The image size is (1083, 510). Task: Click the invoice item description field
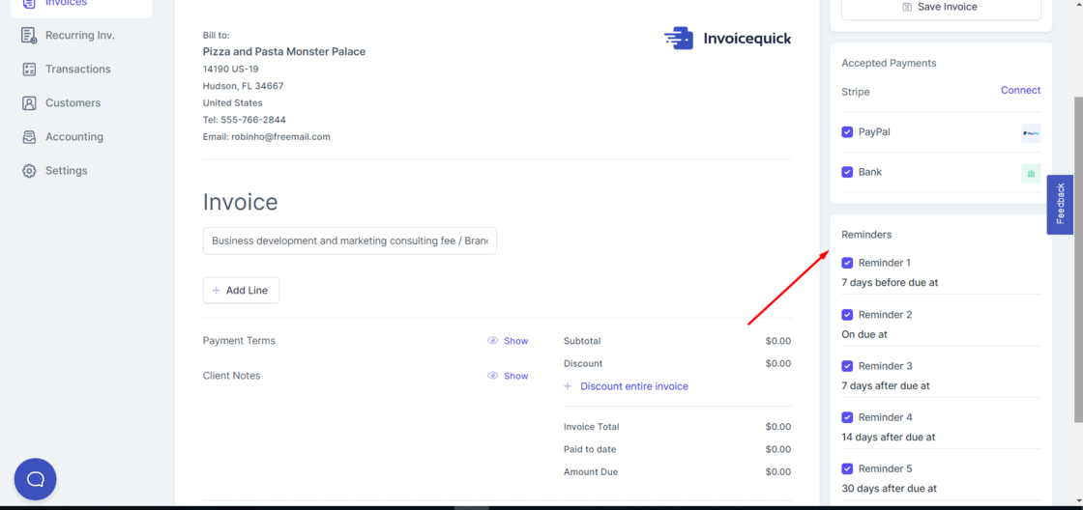coord(349,241)
